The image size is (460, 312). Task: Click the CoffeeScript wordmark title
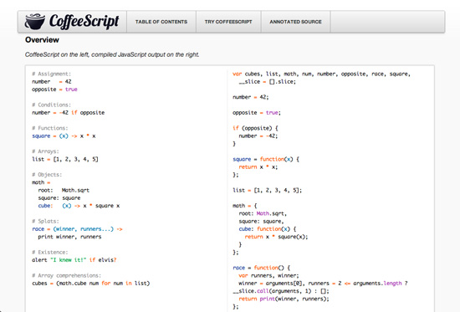(84, 21)
